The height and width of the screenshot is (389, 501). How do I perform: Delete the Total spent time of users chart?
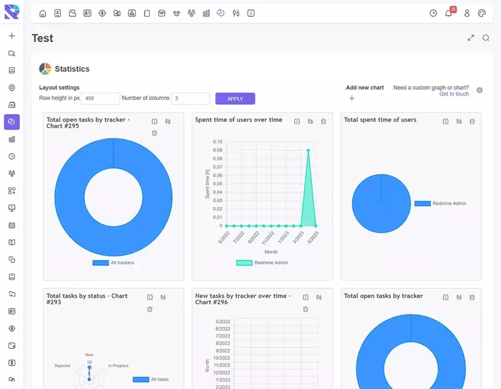click(x=472, y=122)
